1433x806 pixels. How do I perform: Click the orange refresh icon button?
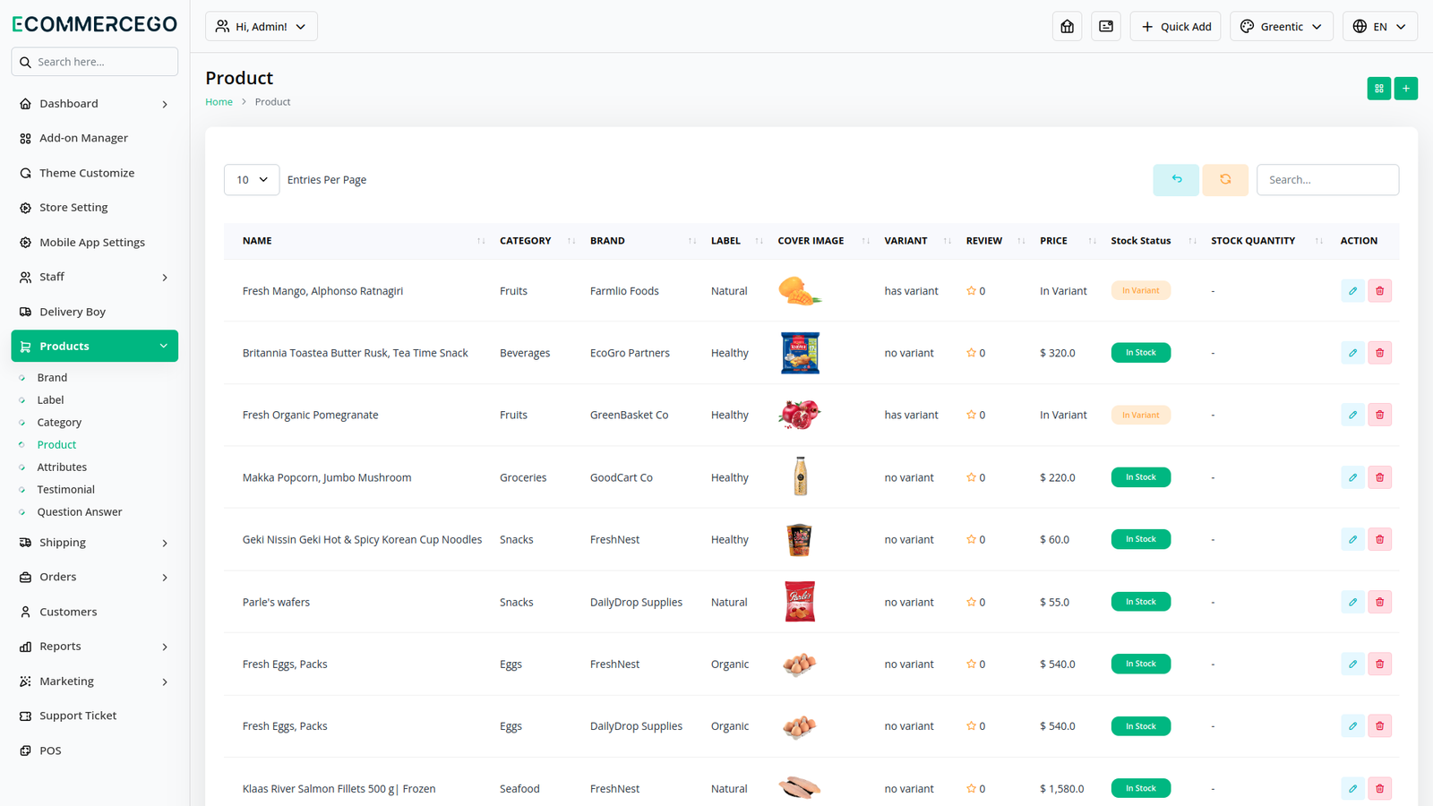tap(1225, 180)
